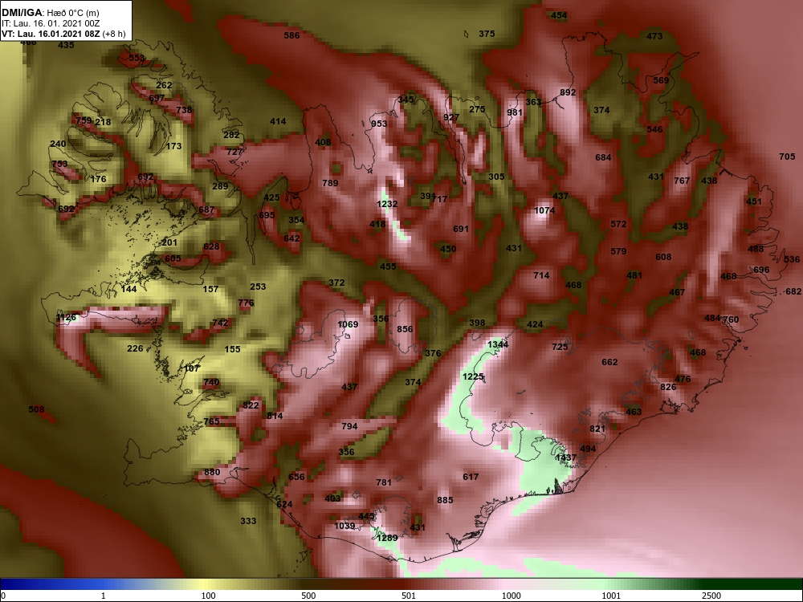Click the value 826 on the map
Screen dimensions: 803x602
(668, 387)
